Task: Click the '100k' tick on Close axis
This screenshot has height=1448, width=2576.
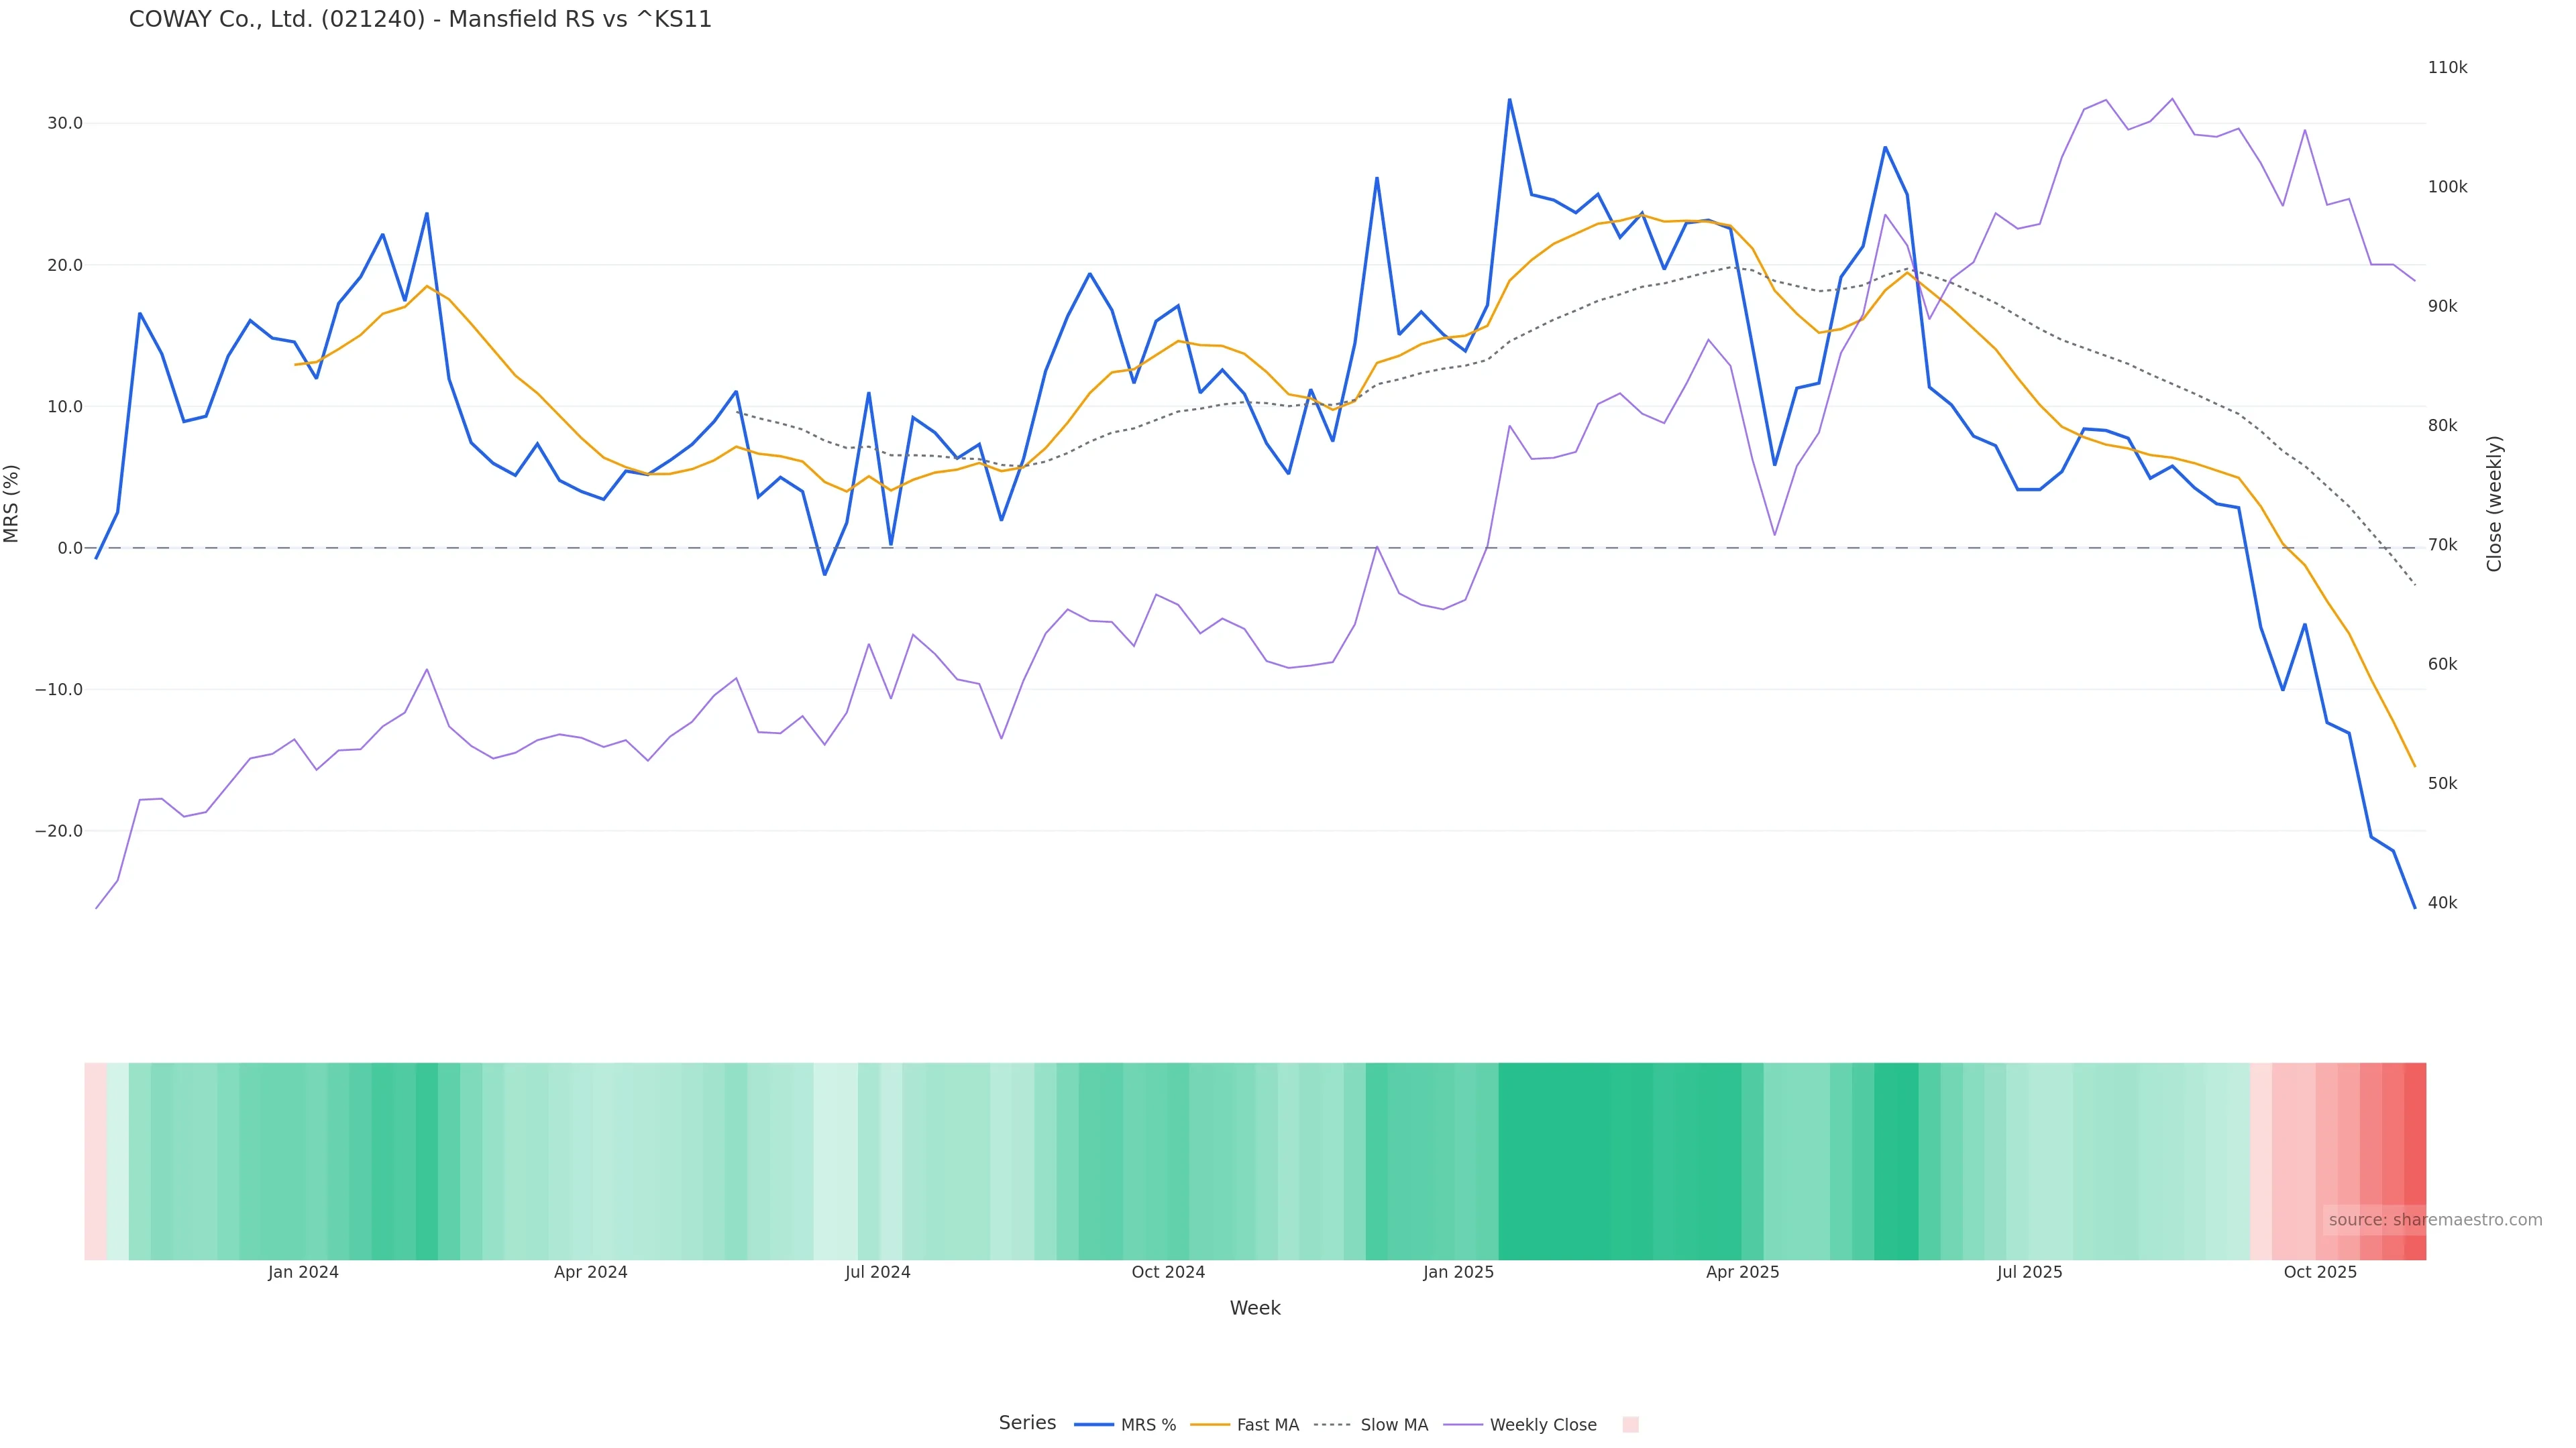Action: 2447,187
